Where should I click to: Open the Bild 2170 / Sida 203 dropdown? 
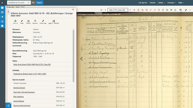pos(118,10)
